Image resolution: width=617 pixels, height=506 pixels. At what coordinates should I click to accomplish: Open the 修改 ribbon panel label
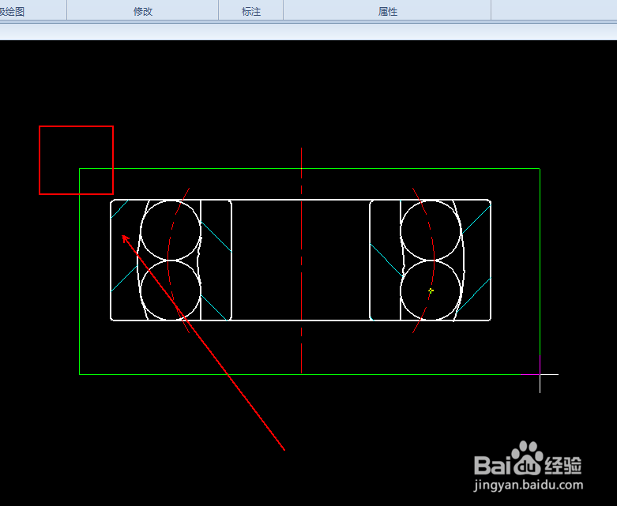click(143, 11)
